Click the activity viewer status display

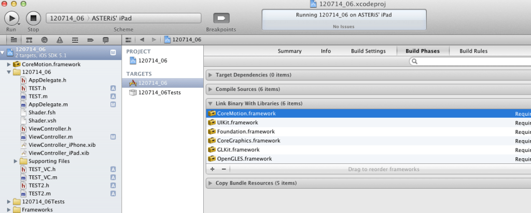(x=344, y=20)
